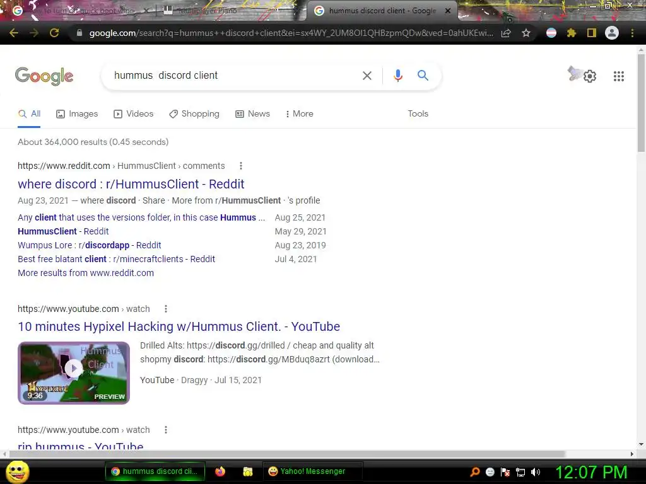Open 'Best free blatant client' link
Viewport: 646px width, 484px height.
pos(116,259)
